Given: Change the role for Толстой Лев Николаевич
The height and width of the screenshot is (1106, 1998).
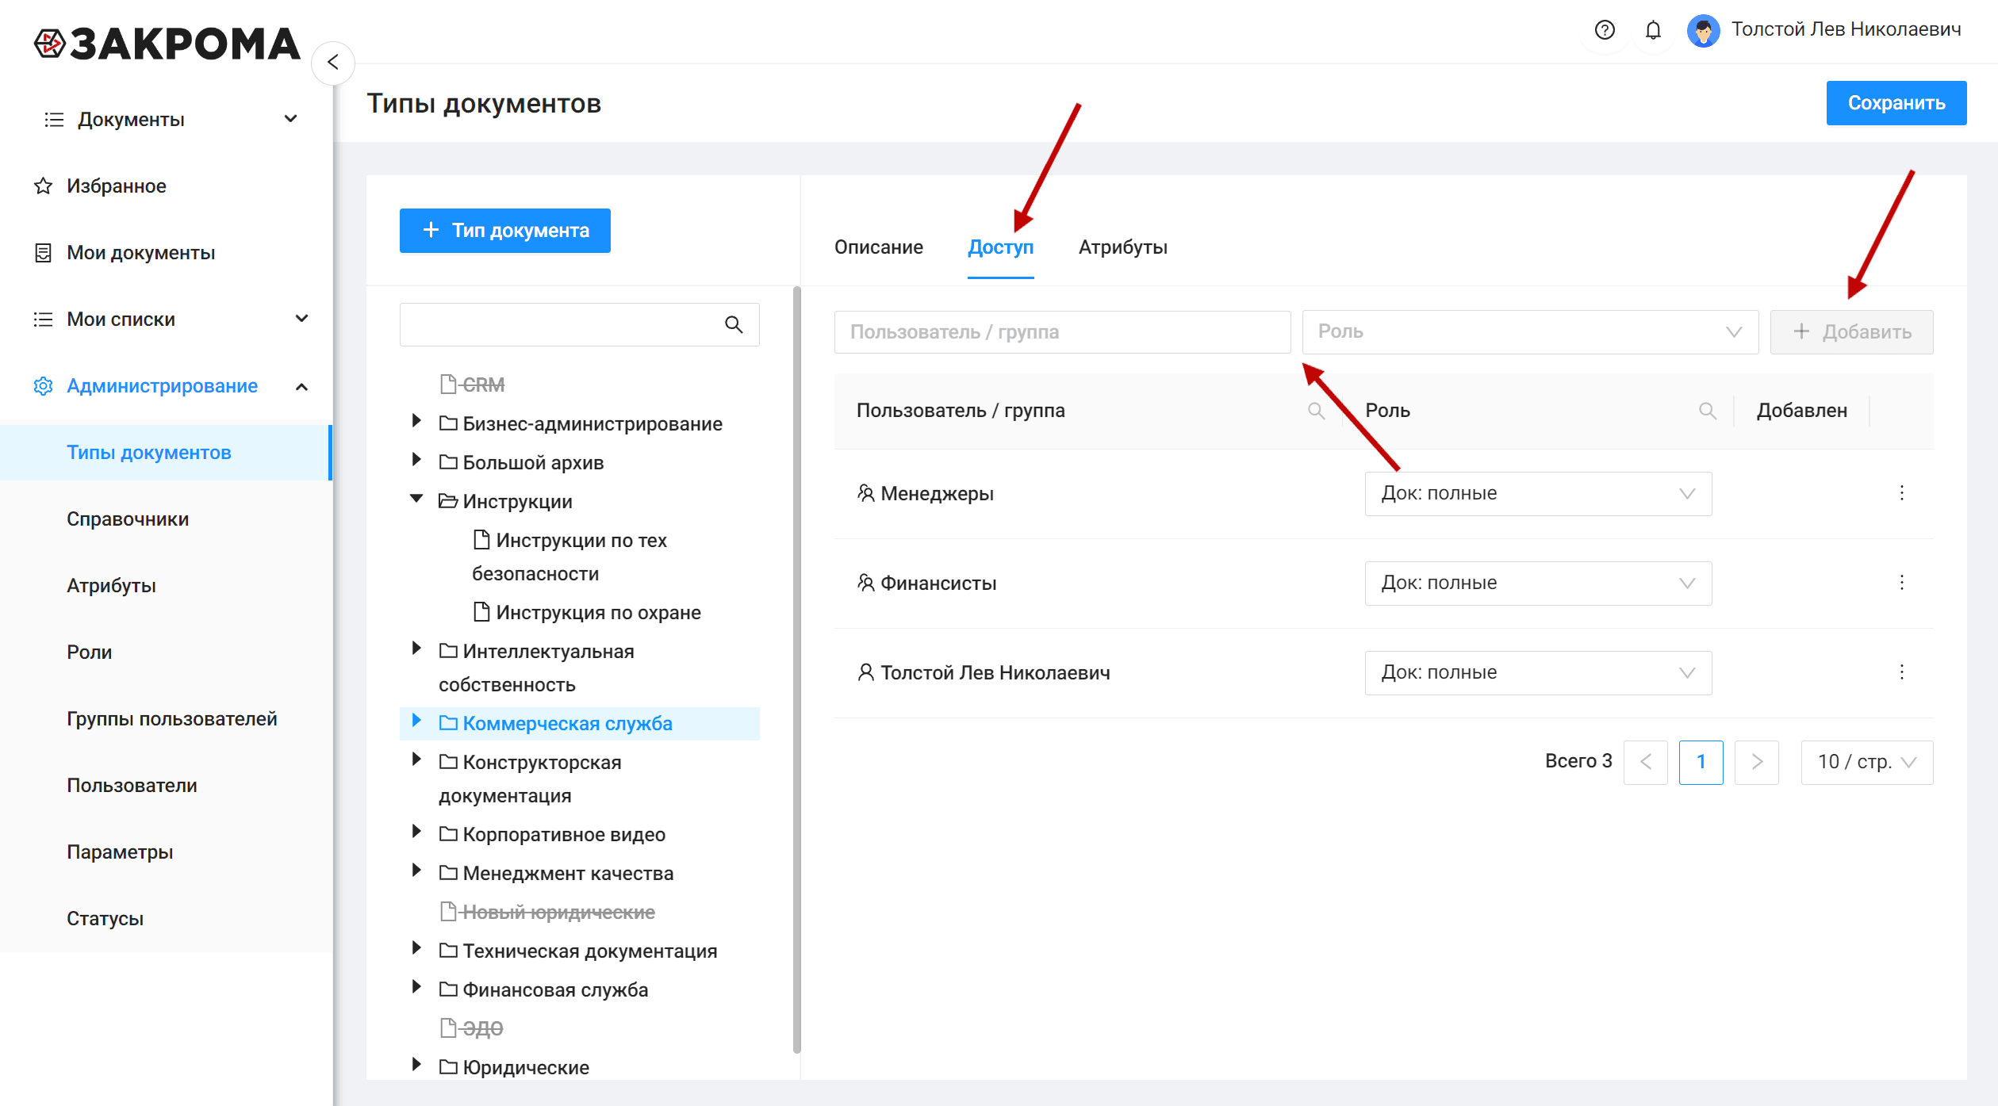Looking at the screenshot, I should click(x=1538, y=673).
